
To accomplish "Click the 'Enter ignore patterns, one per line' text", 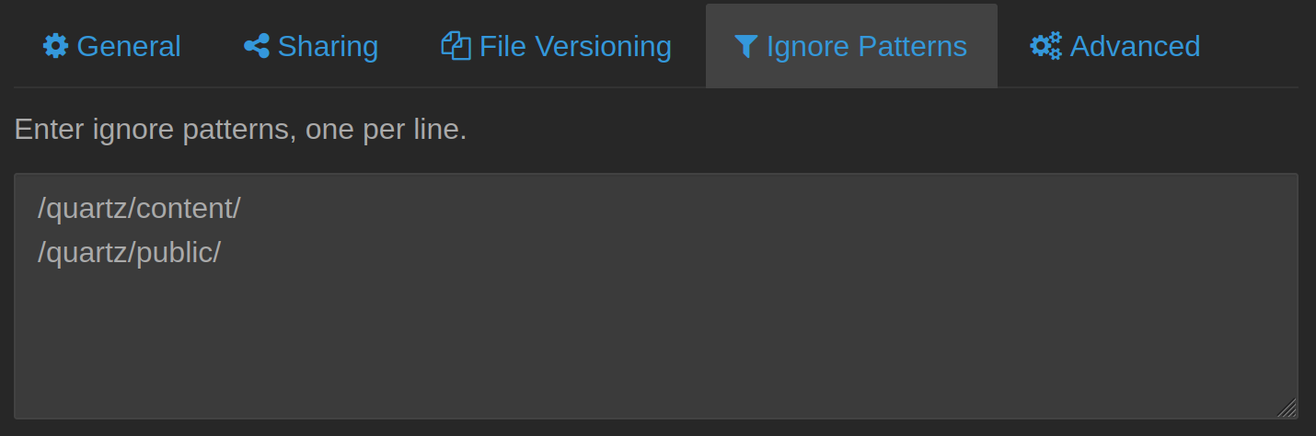I will [241, 130].
